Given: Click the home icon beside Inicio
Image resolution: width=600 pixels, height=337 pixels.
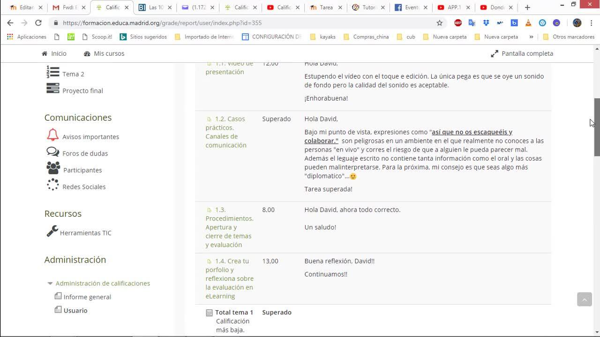Looking at the screenshot, I should [45, 53].
